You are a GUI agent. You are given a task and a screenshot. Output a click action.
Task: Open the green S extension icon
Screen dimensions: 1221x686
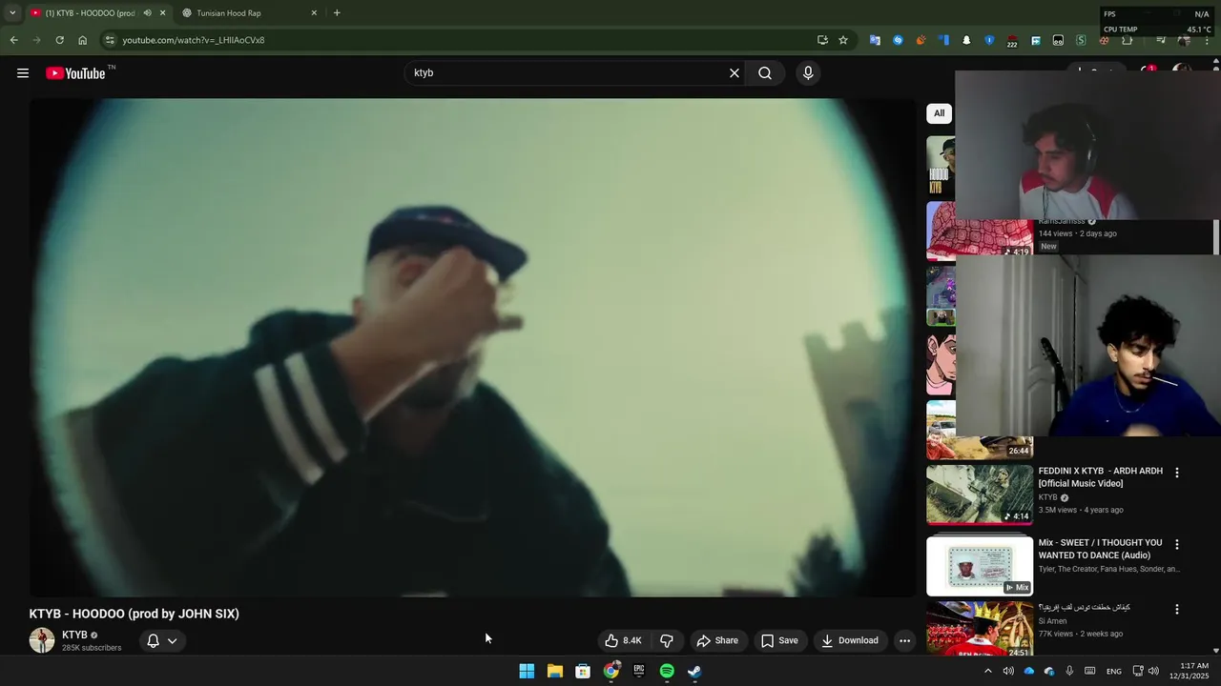1081,40
